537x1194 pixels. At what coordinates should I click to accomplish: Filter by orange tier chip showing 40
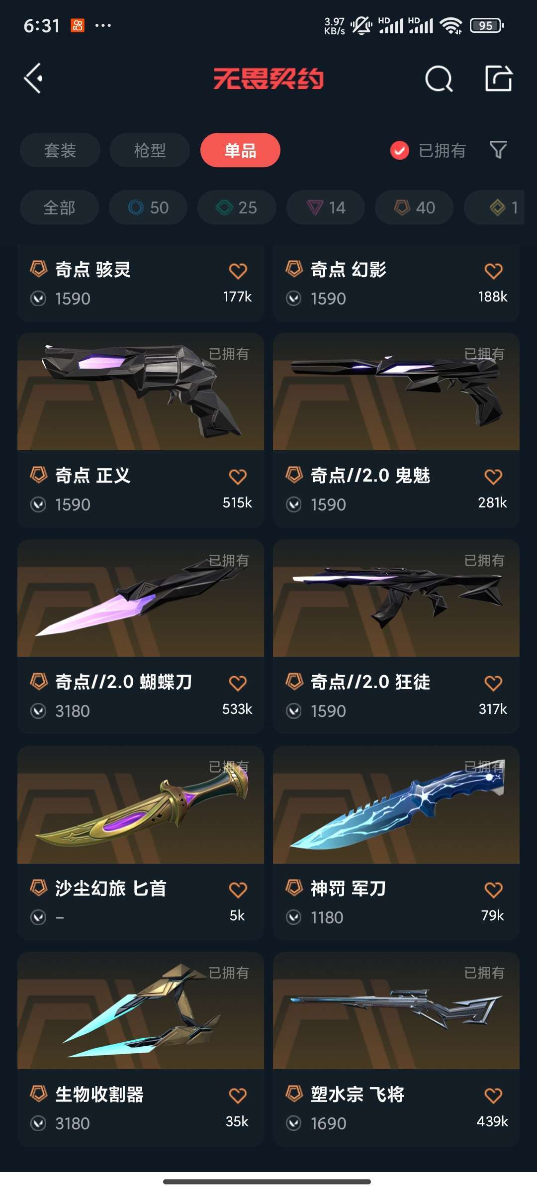(x=414, y=207)
